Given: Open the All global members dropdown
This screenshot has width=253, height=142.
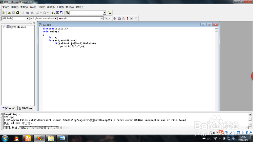Looking at the screenshot, I should 55,18.
